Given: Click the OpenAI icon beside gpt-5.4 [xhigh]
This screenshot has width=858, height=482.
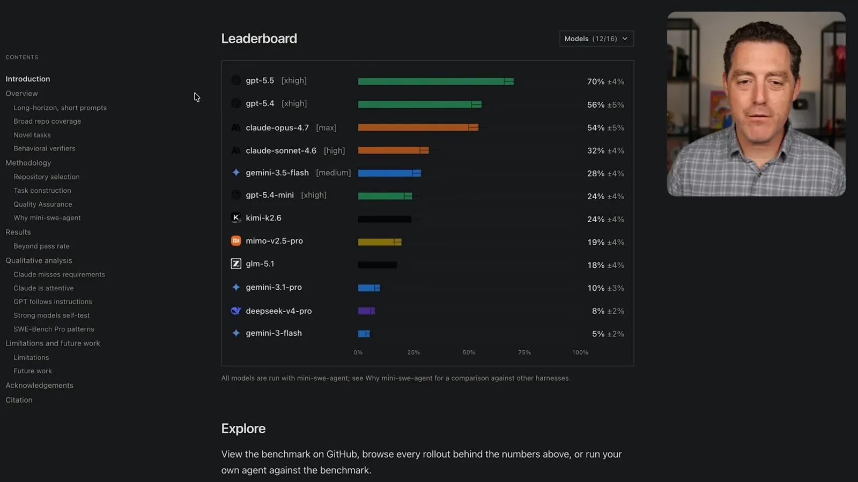Looking at the screenshot, I should (236, 103).
